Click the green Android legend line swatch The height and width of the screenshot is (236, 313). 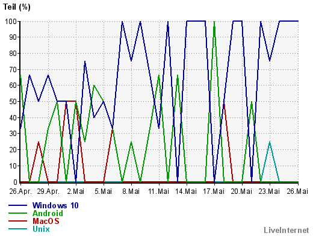click(x=17, y=213)
